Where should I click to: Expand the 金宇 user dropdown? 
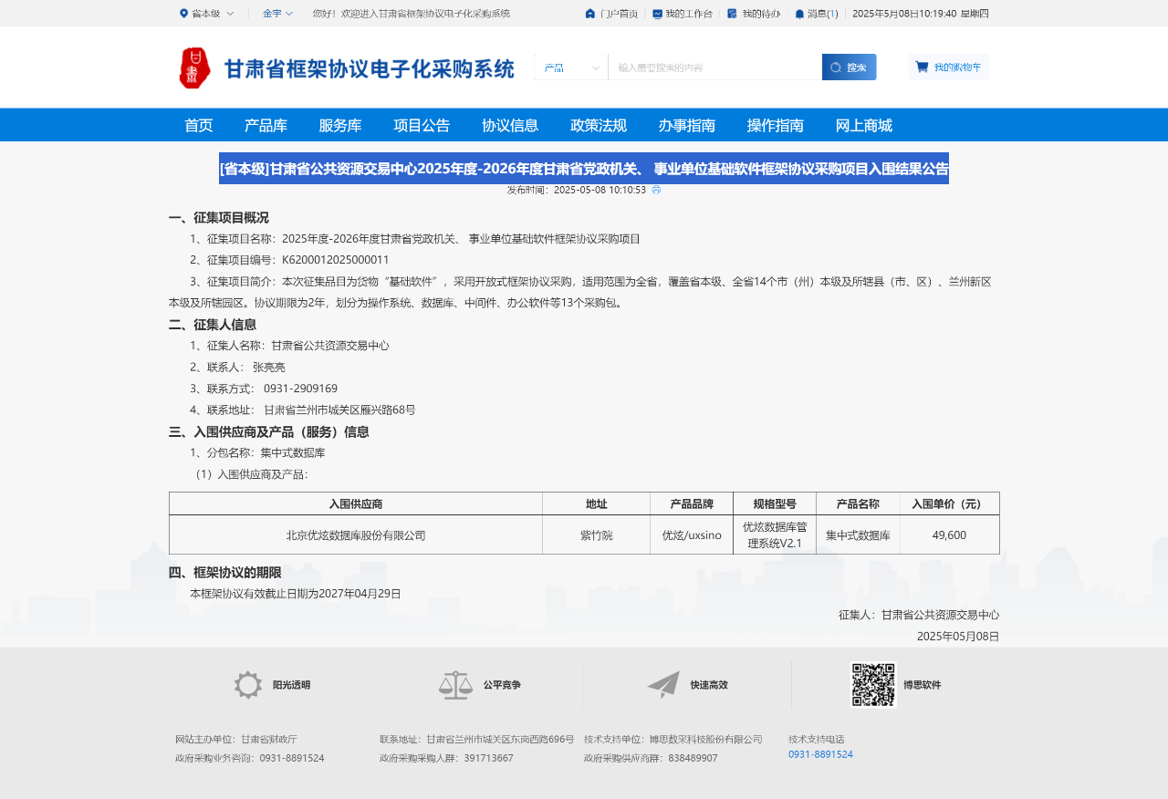pos(277,14)
